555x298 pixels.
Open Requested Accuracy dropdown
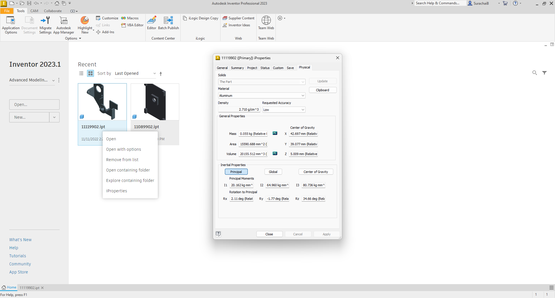tap(303, 110)
